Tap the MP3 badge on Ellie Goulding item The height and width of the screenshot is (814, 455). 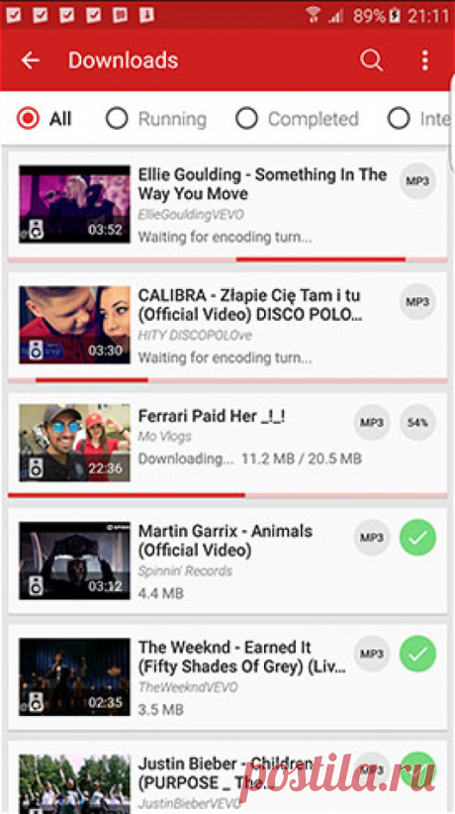[417, 181]
